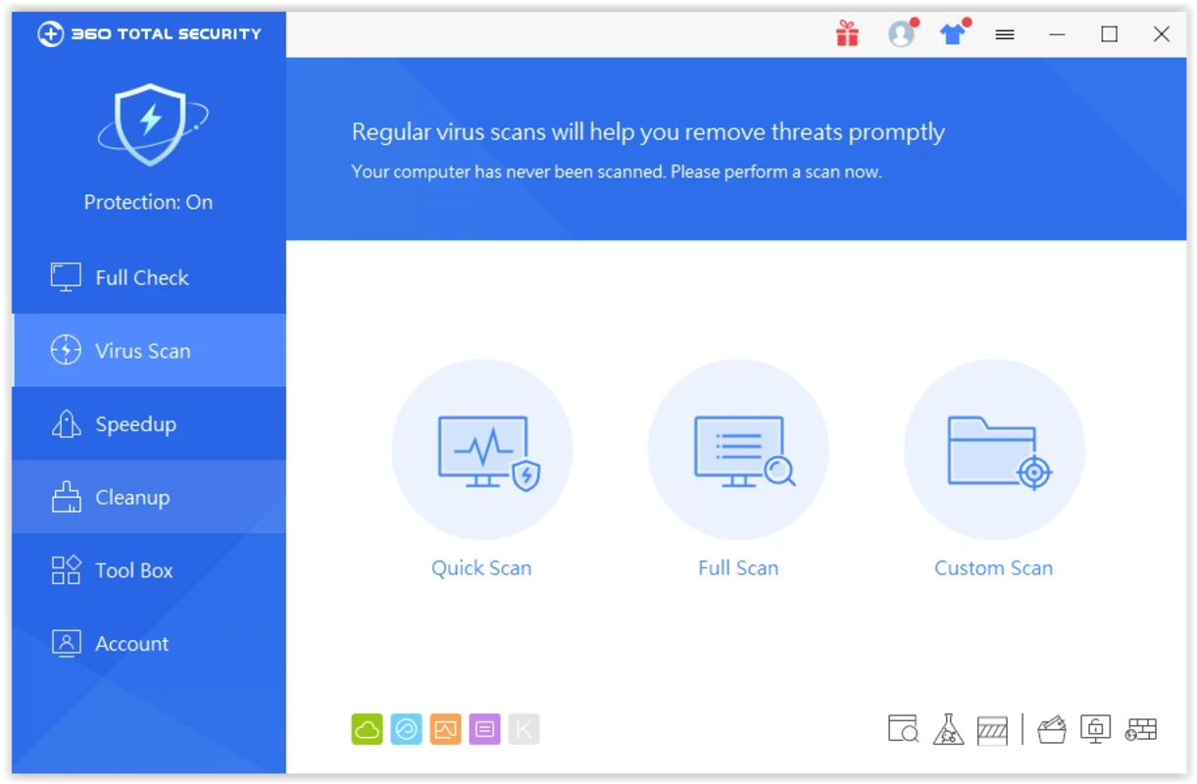Open the window with magnifier icon
Image resolution: width=1197 pixels, height=784 pixels.
pos(903,729)
